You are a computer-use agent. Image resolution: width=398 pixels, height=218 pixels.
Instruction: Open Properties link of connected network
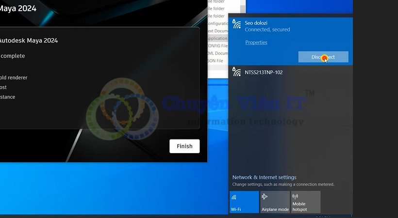tap(256, 43)
